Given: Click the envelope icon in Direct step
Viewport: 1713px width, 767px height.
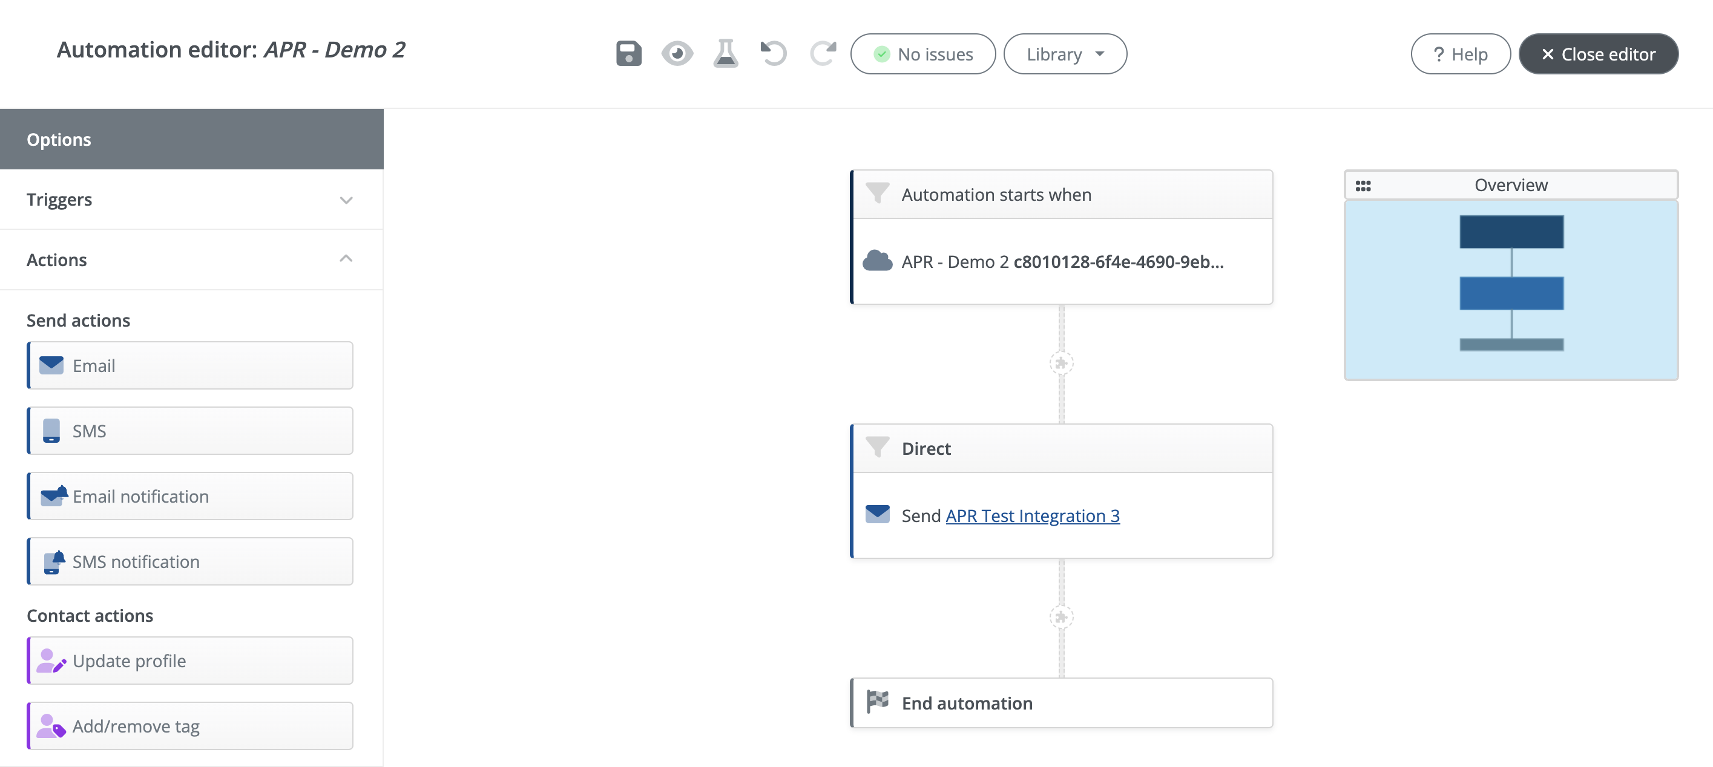Looking at the screenshot, I should coord(877,514).
